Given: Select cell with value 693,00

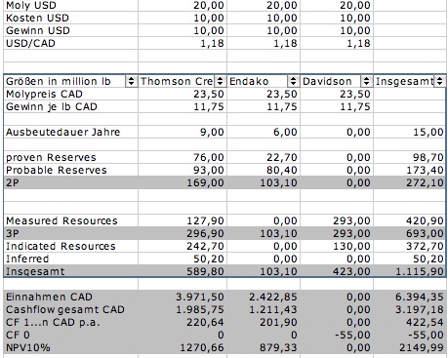Looking at the screenshot, I should pos(409,233).
